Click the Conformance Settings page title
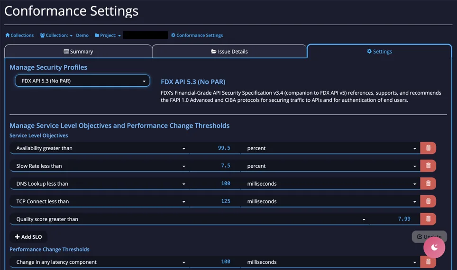Screen dimensions: 457x270 coord(71,11)
